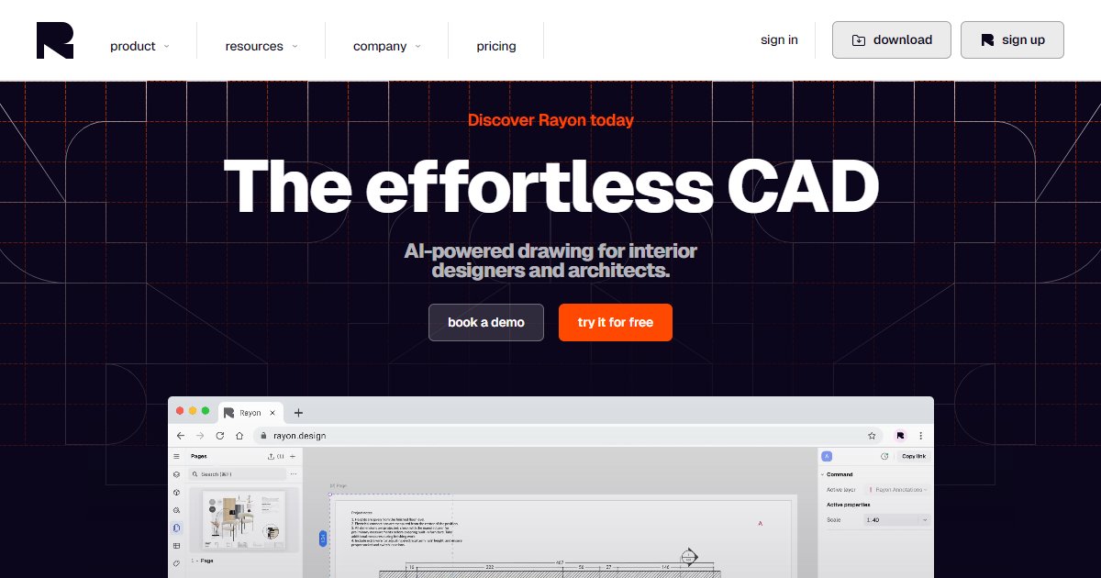This screenshot has width=1101, height=578.
Task: Open a new tab in the preview browser
Action: point(298,413)
